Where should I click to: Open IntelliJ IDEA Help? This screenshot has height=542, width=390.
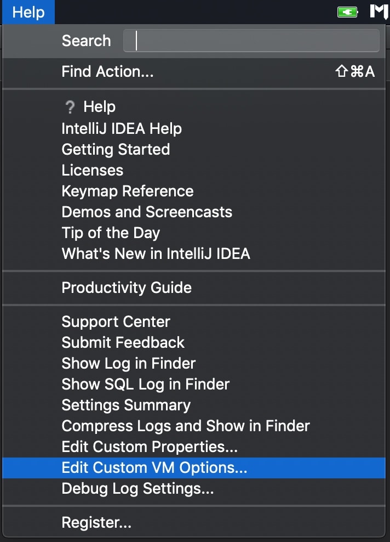[122, 129]
